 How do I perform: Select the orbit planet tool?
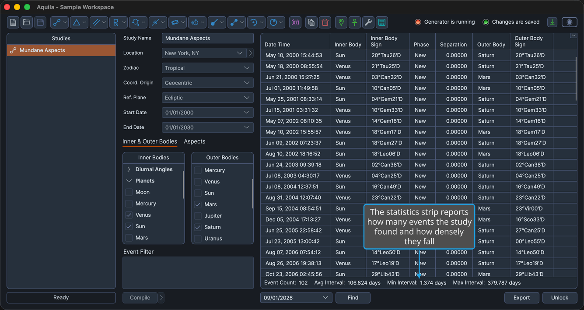point(178,22)
